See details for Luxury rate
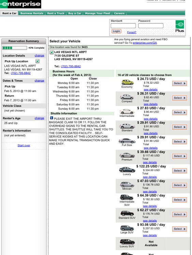This screenshot has width=192, height=255. click(150, 177)
